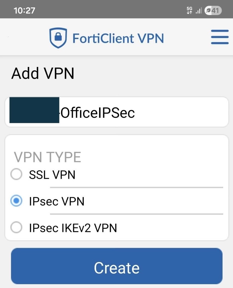
Task: Click the "OfficeIPSec" text in name field
Action: click(x=98, y=113)
